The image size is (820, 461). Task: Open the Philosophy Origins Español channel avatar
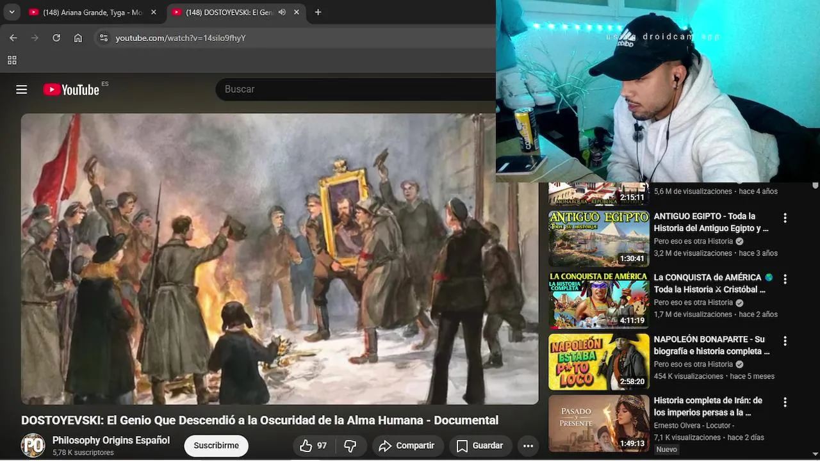point(33,445)
